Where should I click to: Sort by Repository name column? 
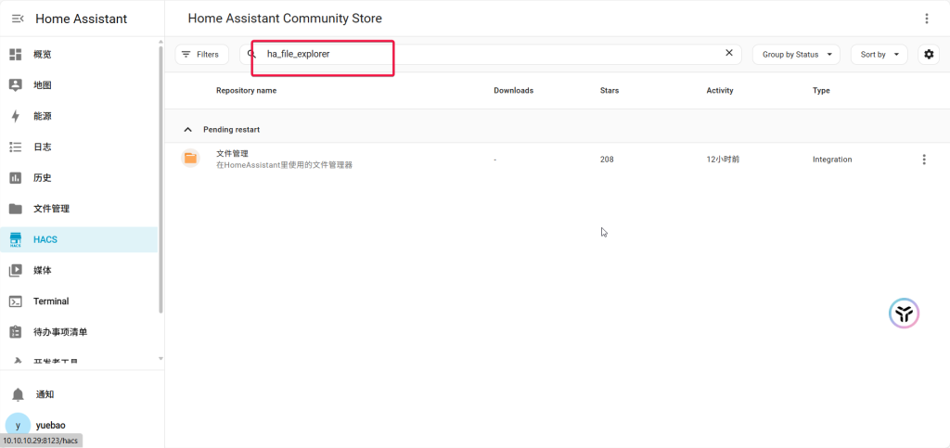pyautogui.click(x=246, y=91)
